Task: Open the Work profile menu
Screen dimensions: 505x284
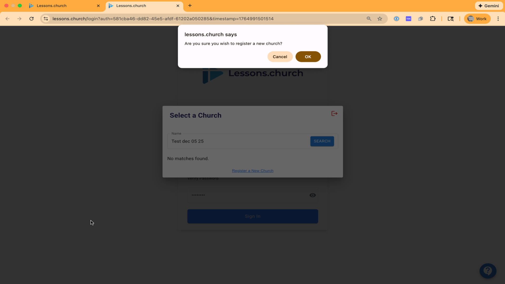Action: tap(477, 19)
